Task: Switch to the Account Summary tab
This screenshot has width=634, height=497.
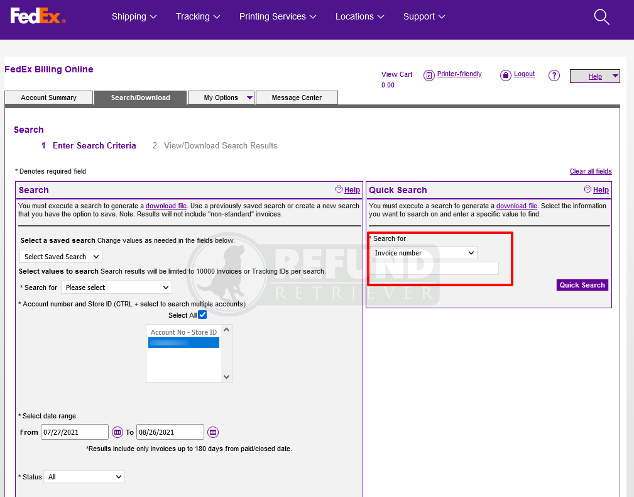Action: click(48, 98)
